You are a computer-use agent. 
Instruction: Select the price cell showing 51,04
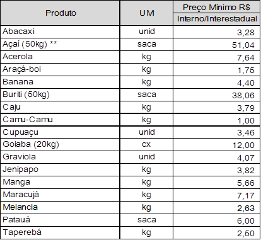[x=216, y=45]
